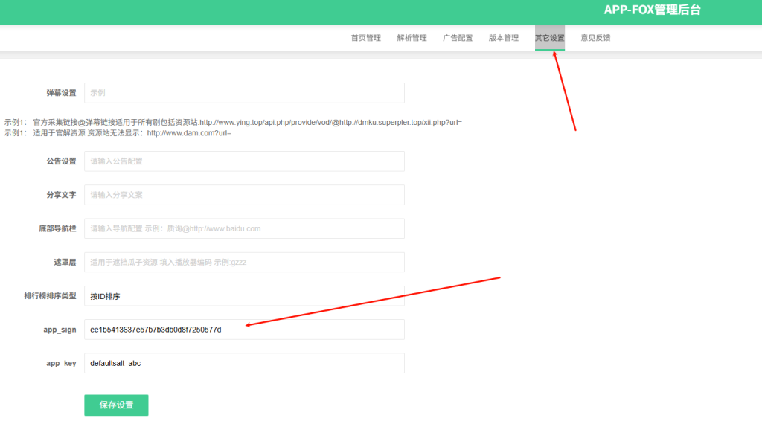The width and height of the screenshot is (762, 424).
Task: Open the 意见反馈 tab
Action: click(x=595, y=38)
